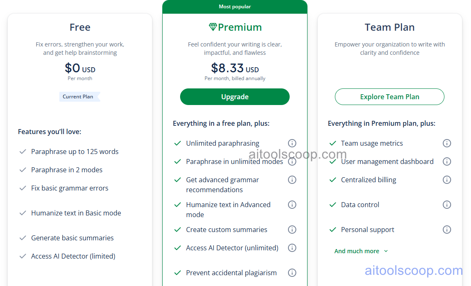Click the info icon beside Paraphrase in unlimited modes
Image resolution: width=471 pixels, height=286 pixels.
pos(292,161)
